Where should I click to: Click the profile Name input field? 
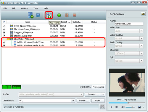129,24
